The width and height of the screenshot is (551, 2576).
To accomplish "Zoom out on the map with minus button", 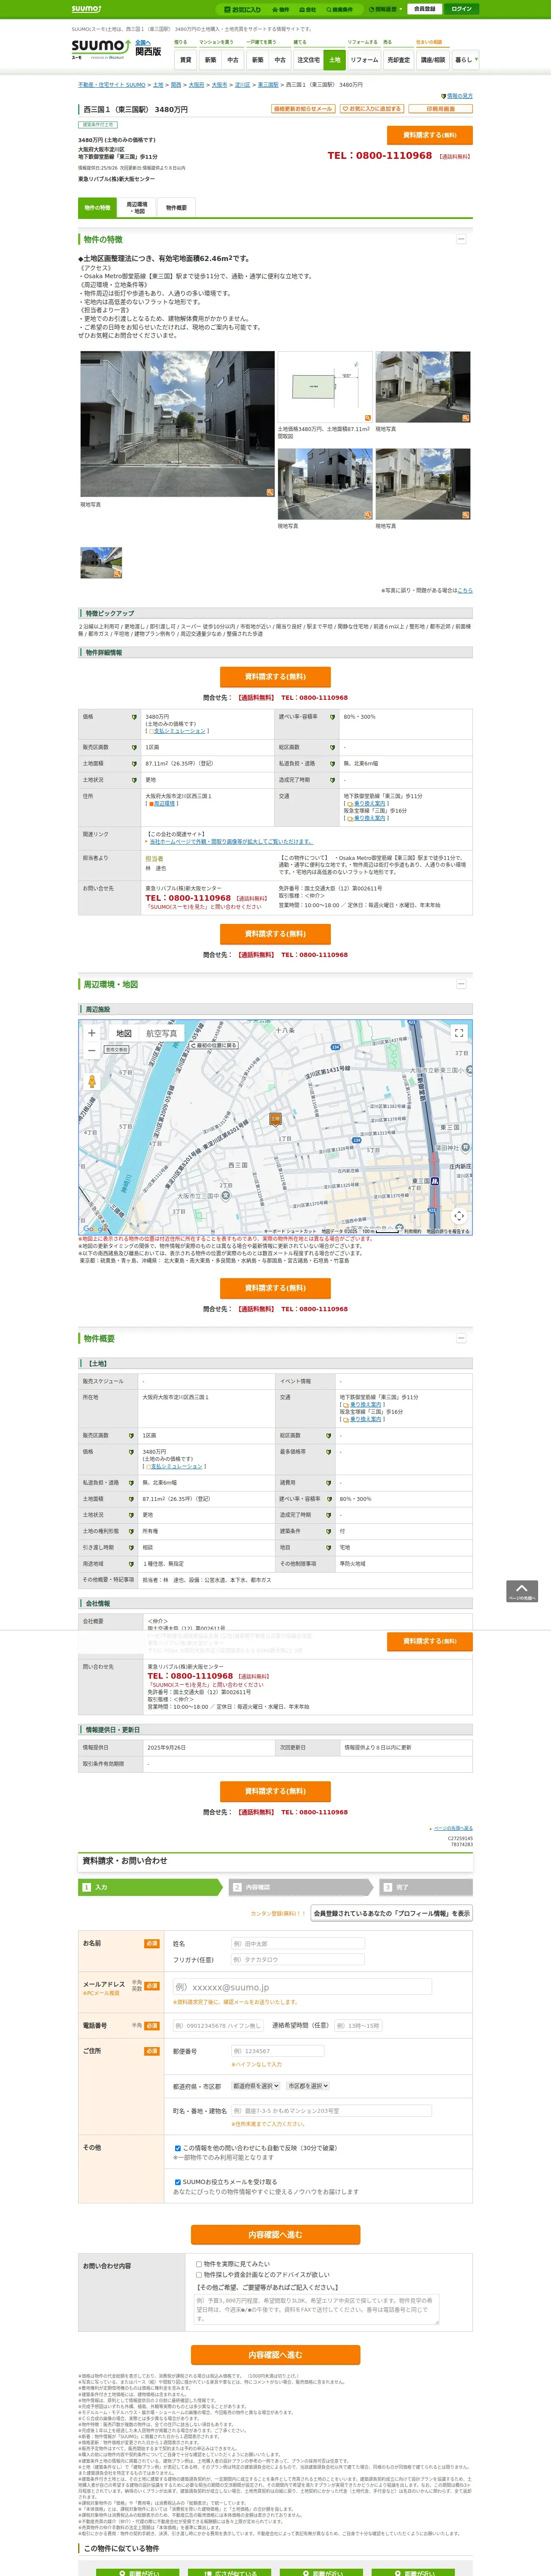I will pos(92,1051).
